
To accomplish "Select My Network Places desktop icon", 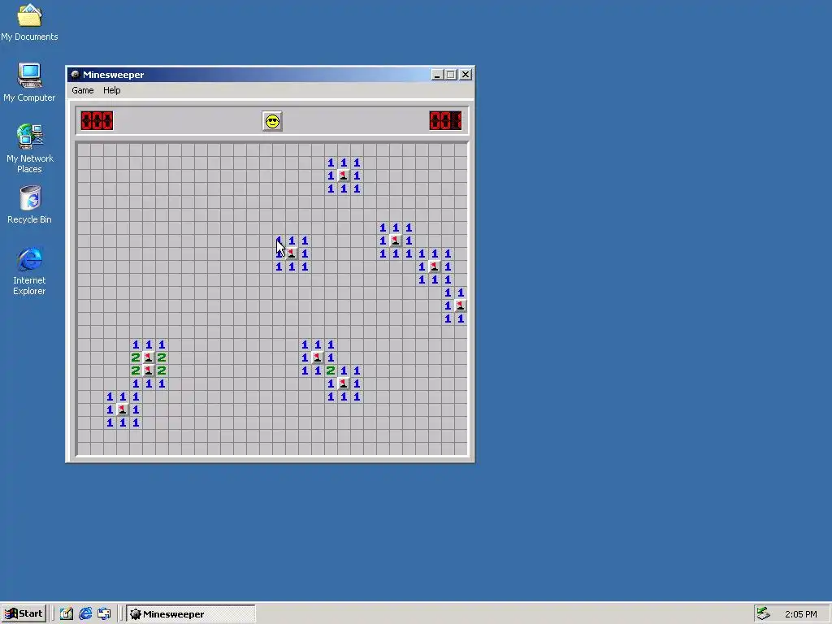I will click(x=29, y=149).
